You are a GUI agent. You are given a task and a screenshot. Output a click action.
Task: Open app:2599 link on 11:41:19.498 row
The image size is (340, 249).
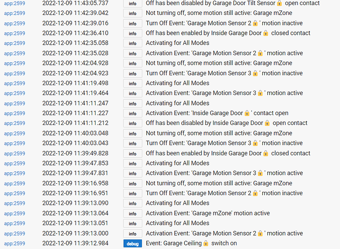(x=15, y=83)
